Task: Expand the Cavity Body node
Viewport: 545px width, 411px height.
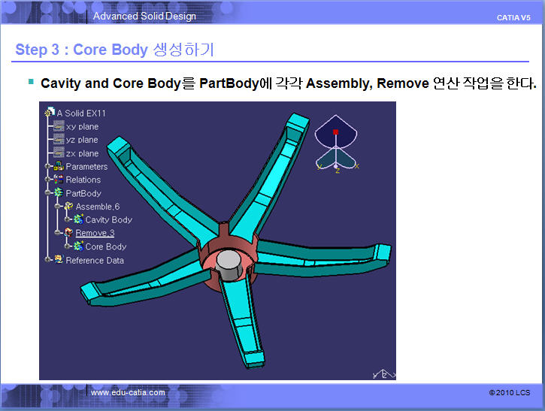Action: (x=68, y=220)
